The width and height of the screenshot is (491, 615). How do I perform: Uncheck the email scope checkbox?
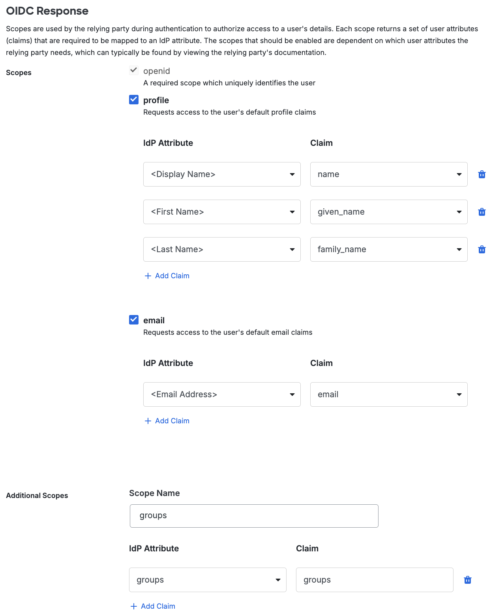pyautogui.click(x=133, y=320)
